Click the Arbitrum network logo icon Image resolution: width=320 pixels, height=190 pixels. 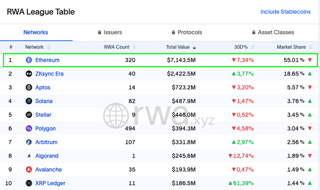29,142
